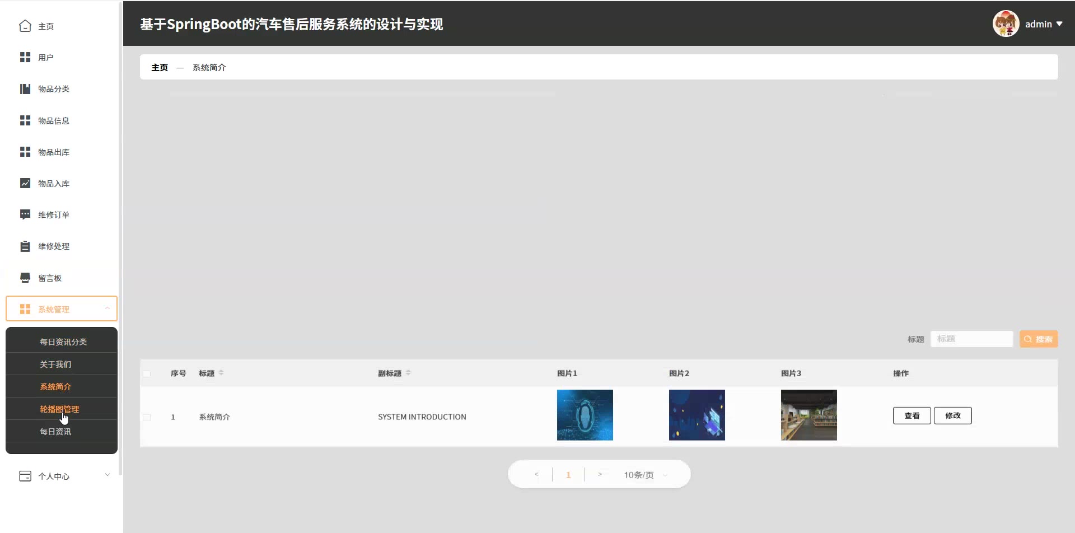1075x533 pixels.
Task: Click the book icon beside 物品分类
Action: (25, 89)
